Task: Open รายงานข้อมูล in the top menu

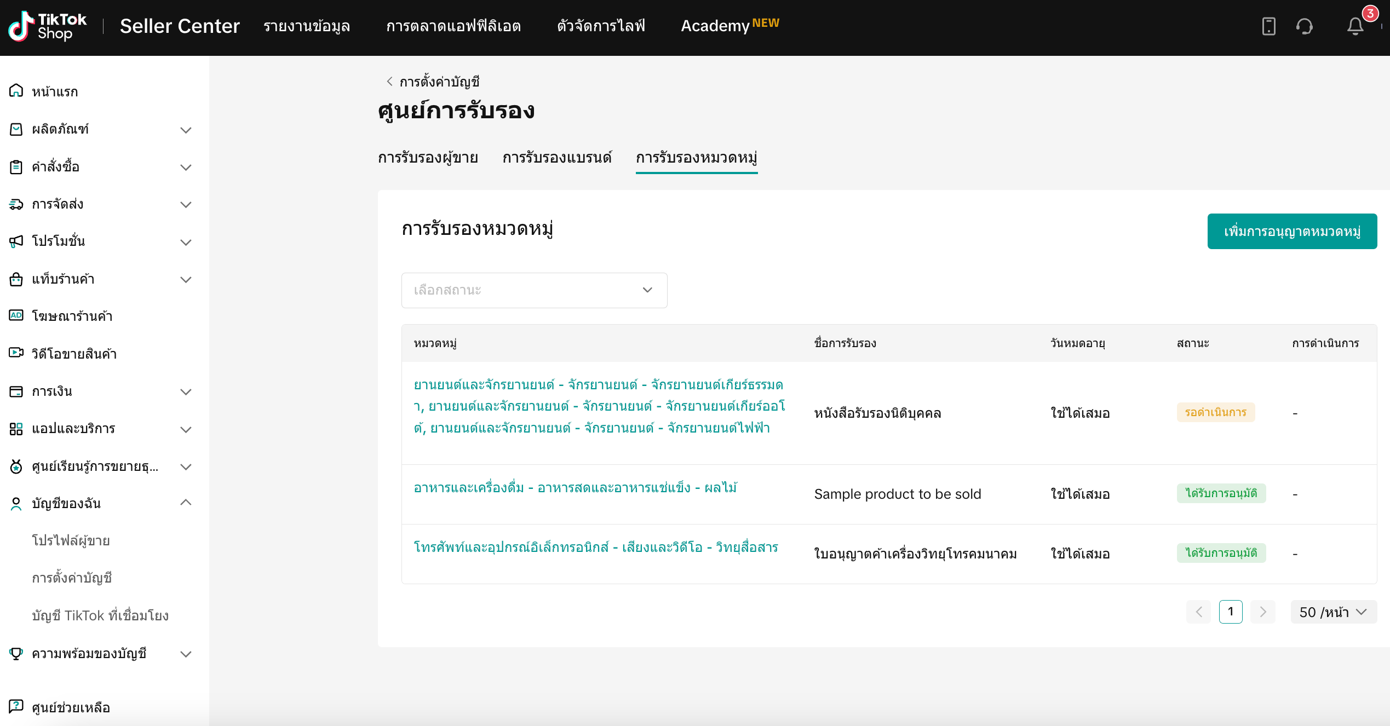Action: (307, 26)
